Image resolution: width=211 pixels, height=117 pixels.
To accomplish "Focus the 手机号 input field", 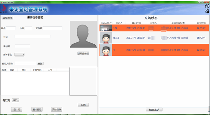I will coord(22,46).
